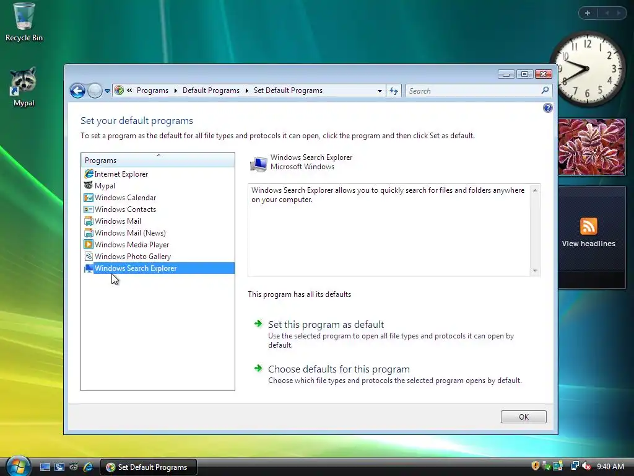
Task: Click the Windows Search Explorer computer icon
Action: coord(258,164)
